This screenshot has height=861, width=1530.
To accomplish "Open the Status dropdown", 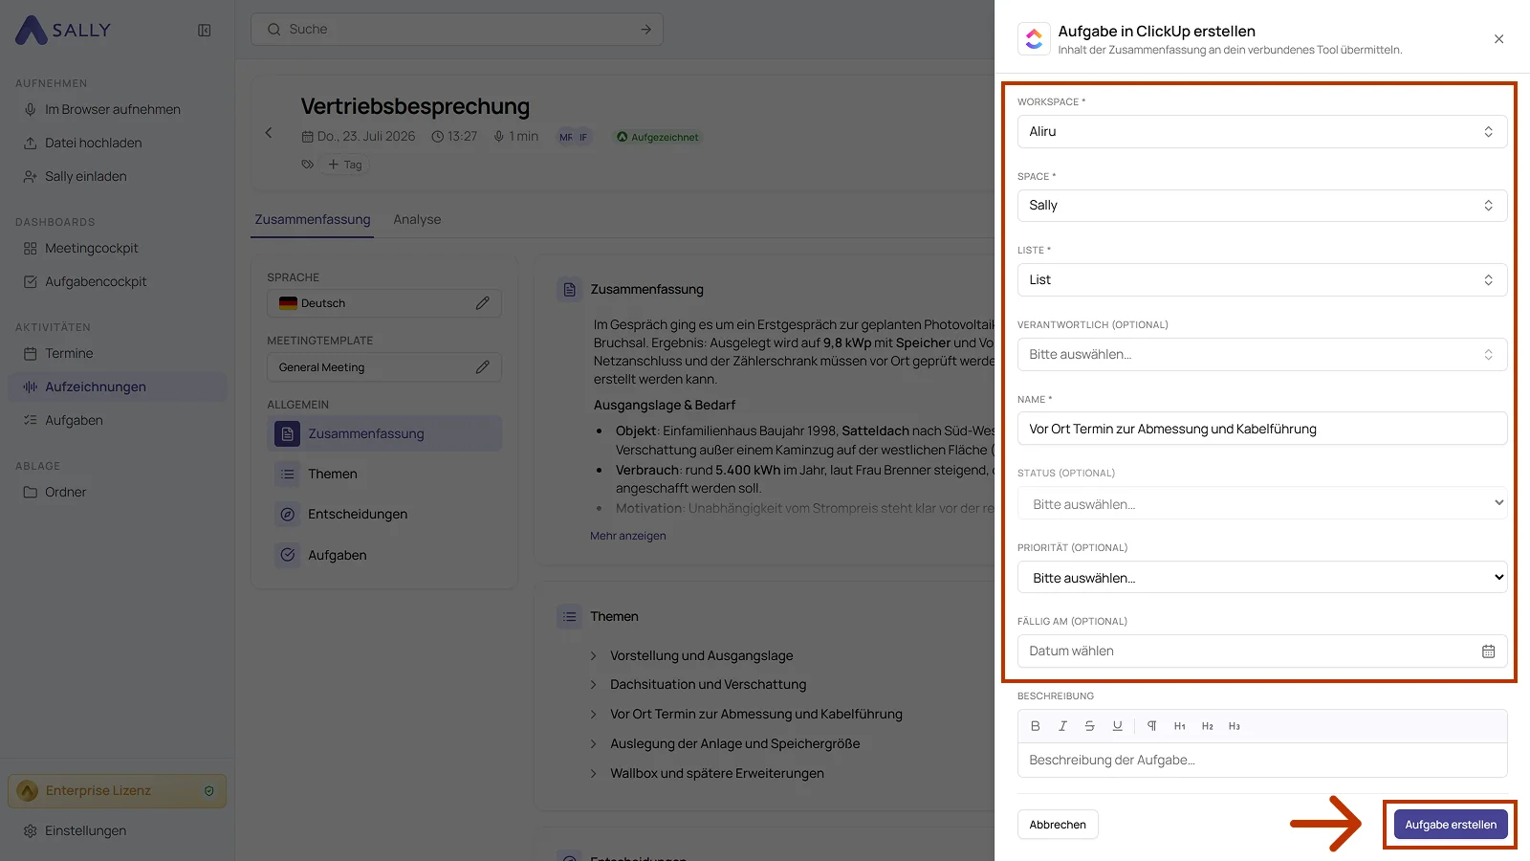I will pos(1262,503).
